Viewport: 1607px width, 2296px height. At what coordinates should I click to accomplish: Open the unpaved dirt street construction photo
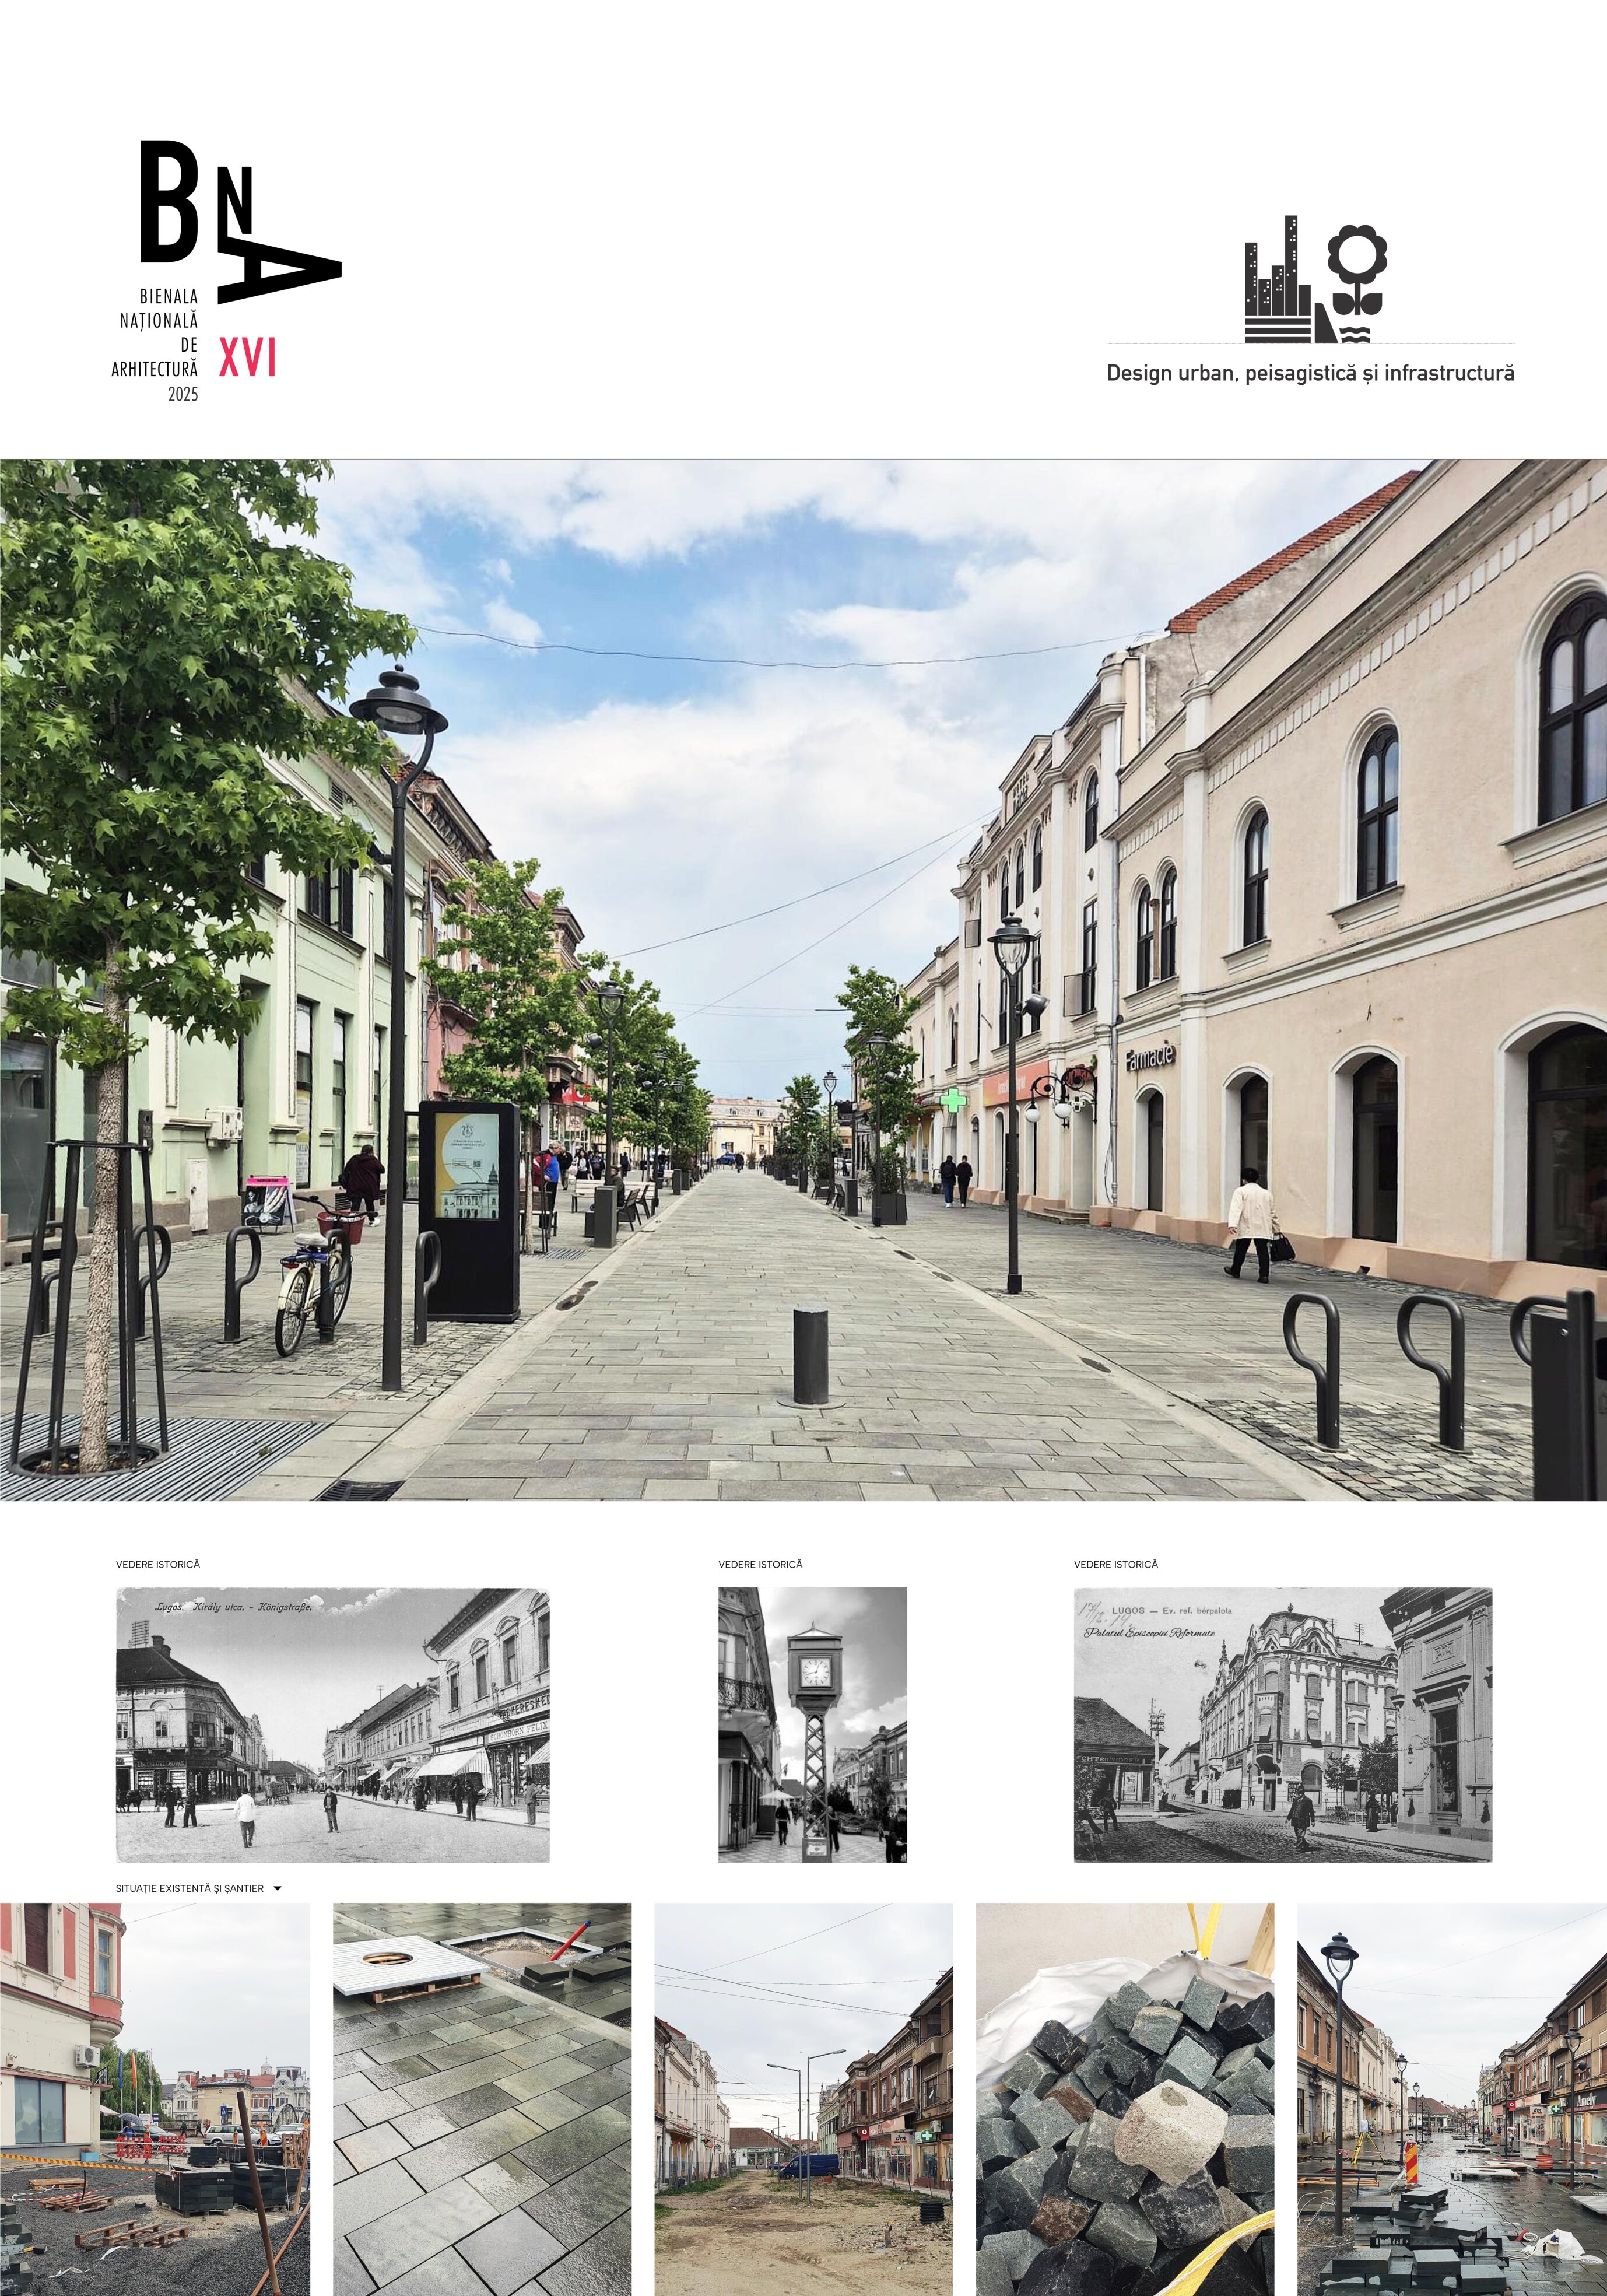(803, 2100)
